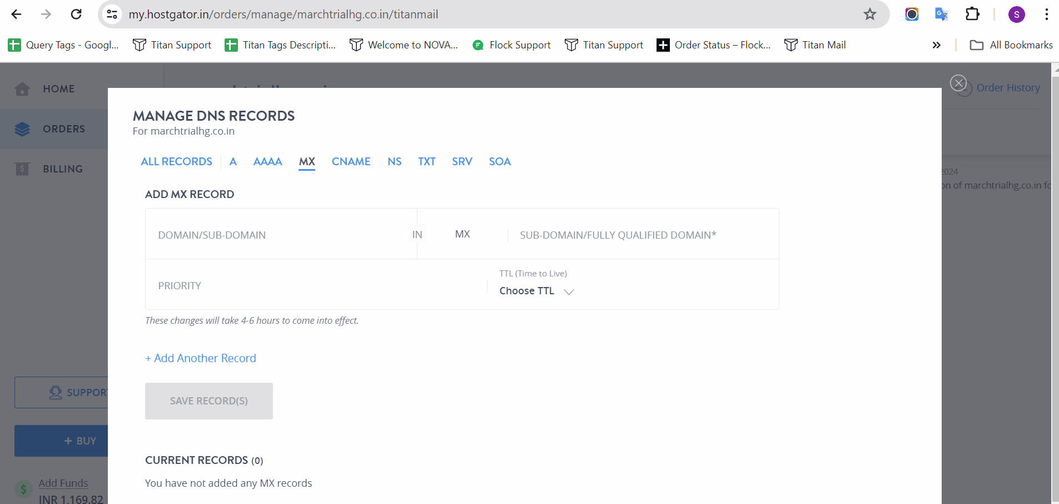1059x504 pixels.
Task: Open HOME in the sidebar
Action: [54, 89]
